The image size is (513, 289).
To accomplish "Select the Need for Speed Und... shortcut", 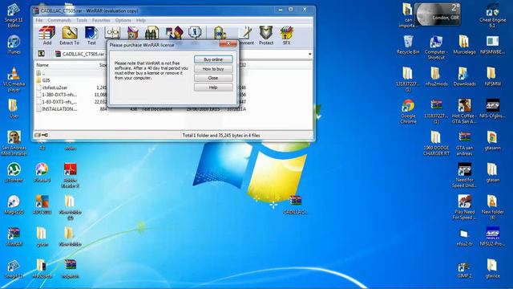I will [x=464, y=175].
